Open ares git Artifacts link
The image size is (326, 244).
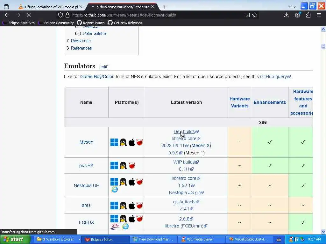(186, 202)
